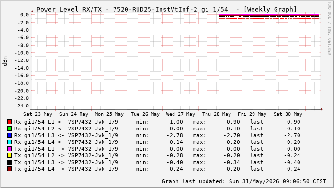Click the 'Fri 29 May' axis label
The image size is (334, 188).
coord(252,114)
